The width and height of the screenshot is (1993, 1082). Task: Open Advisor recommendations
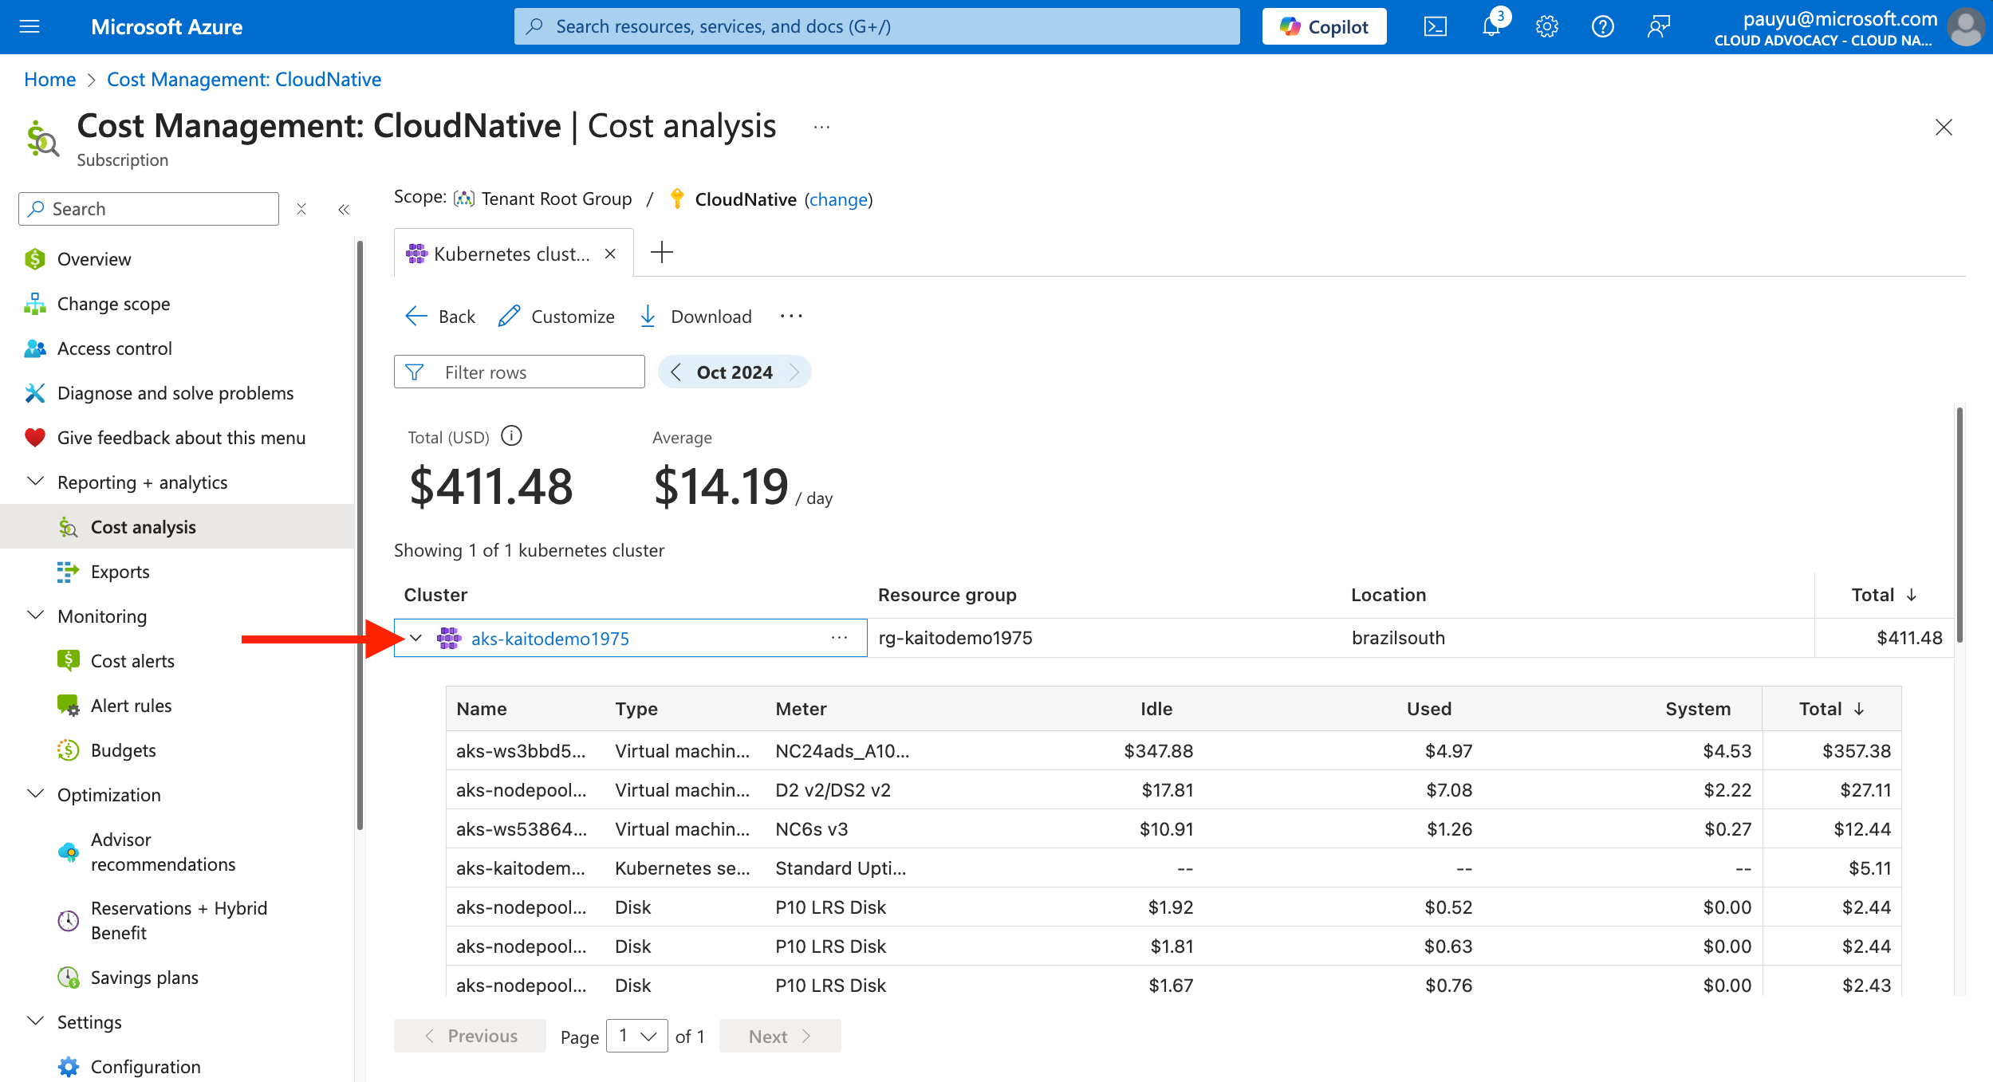177,852
